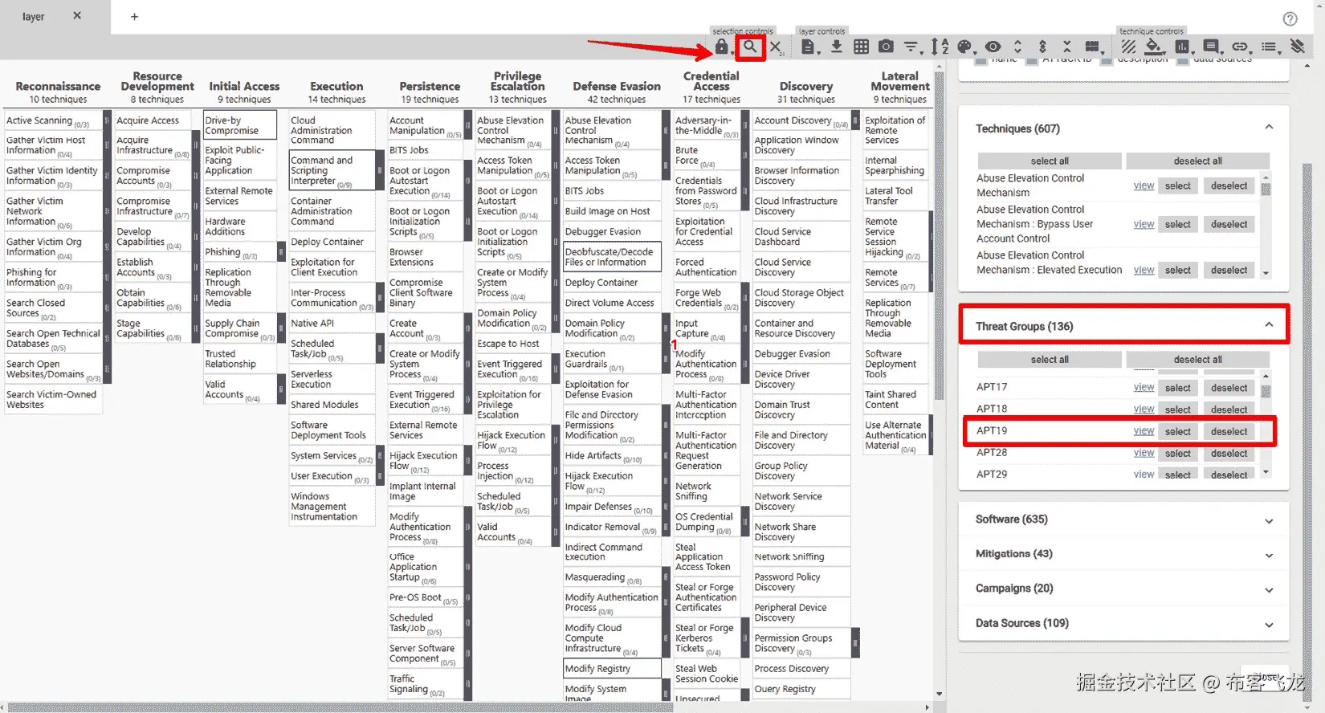This screenshot has width=1325, height=713.
Task: Open the view link for APT19
Action: 1144,431
